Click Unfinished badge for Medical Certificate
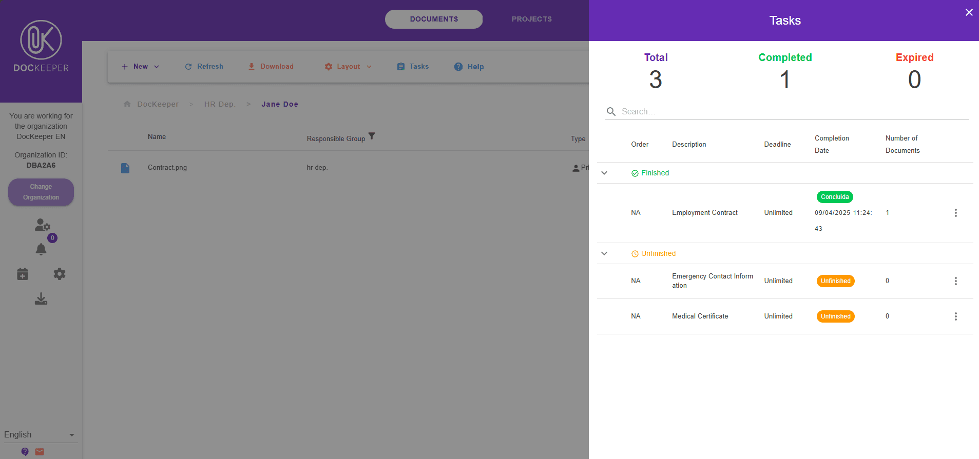Viewport: 979px width, 459px height. pos(836,316)
